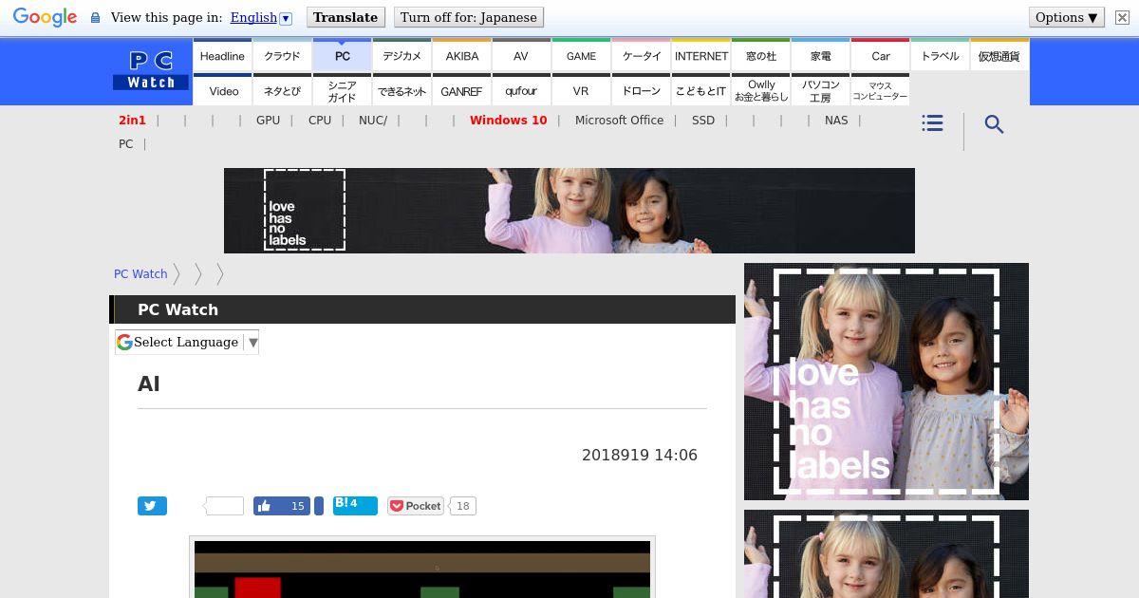Click Turn off for: Japanese
The width and height of the screenshot is (1139, 598).
(468, 17)
